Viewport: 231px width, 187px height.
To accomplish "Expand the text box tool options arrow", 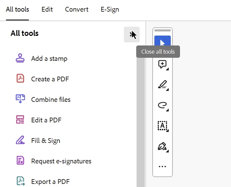I will click(x=167, y=131).
